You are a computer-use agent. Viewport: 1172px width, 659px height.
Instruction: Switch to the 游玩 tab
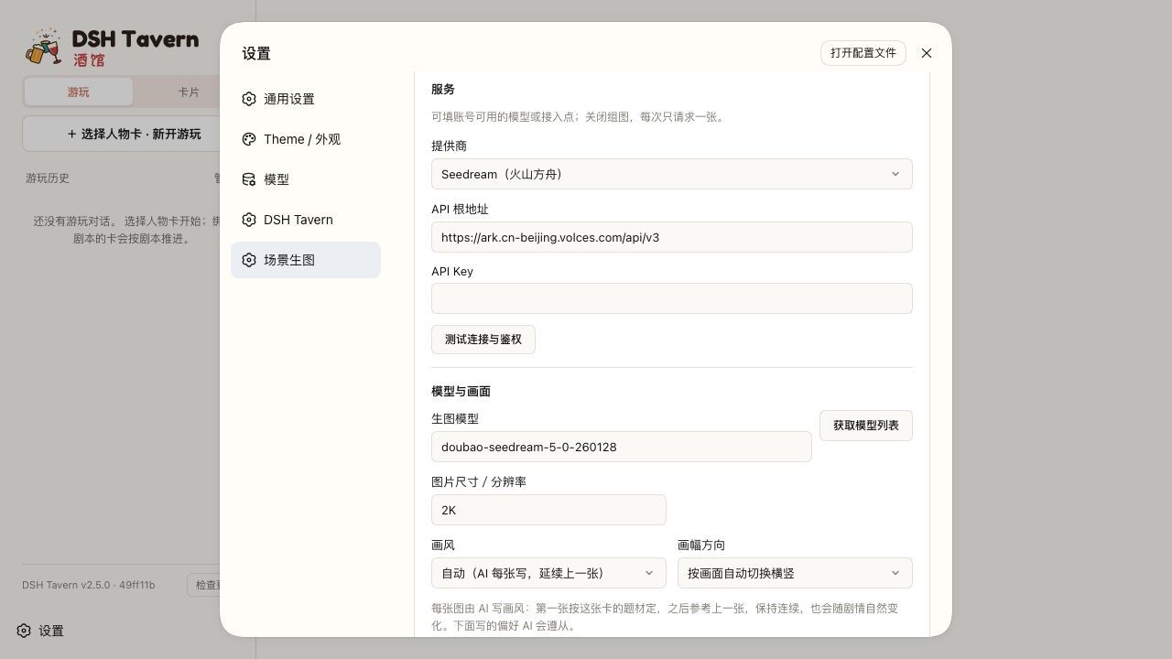click(79, 92)
